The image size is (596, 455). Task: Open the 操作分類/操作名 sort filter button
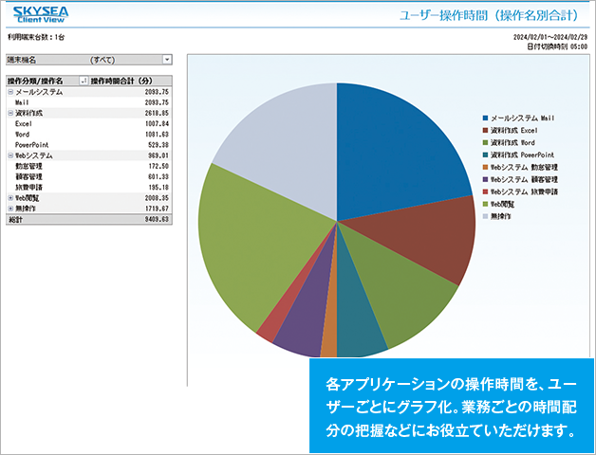tap(84, 81)
